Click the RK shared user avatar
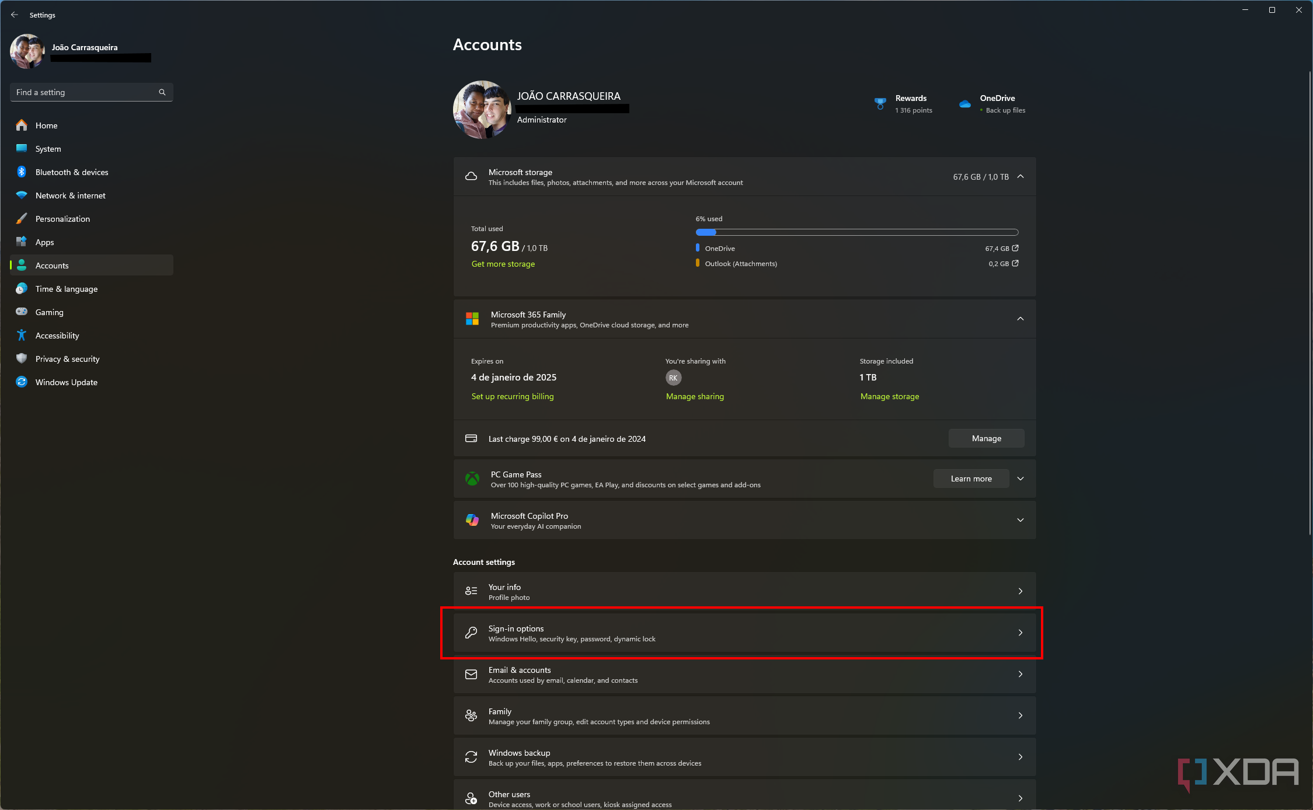Image resolution: width=1313 pixels, height=810 pixels. (673, 378)
